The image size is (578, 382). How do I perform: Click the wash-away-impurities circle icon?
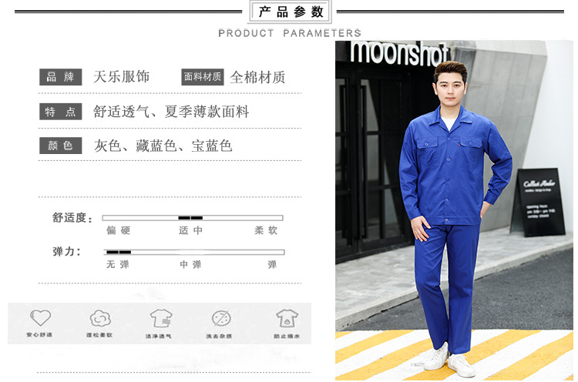(221, 318)
